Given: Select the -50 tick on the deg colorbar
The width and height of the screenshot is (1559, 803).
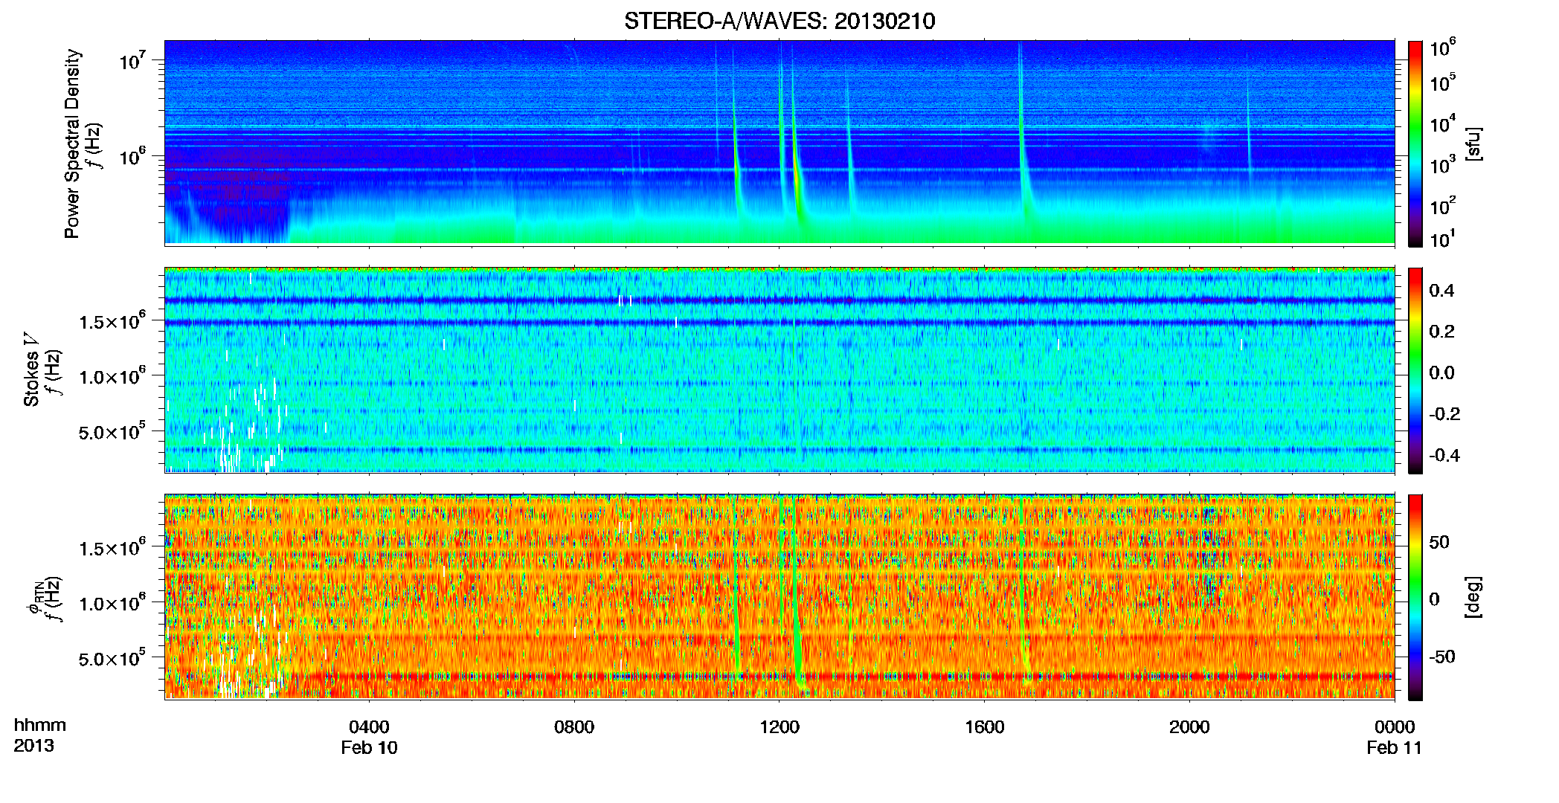Looking at the screenshot, I should coord(1442,657).
